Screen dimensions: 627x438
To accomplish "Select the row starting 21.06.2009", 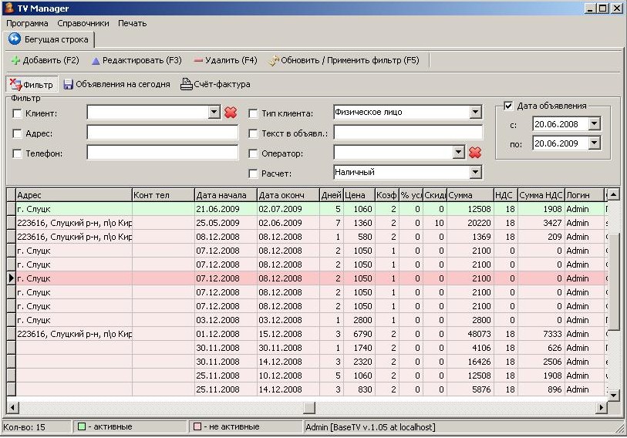I will tap(307, 209).
